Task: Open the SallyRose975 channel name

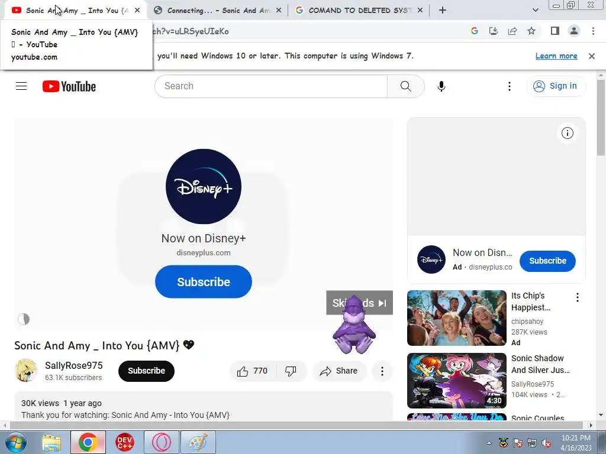Action: pos(74,365)
